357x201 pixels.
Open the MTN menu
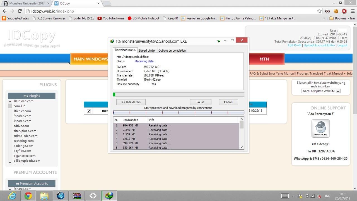coord(264,59)
